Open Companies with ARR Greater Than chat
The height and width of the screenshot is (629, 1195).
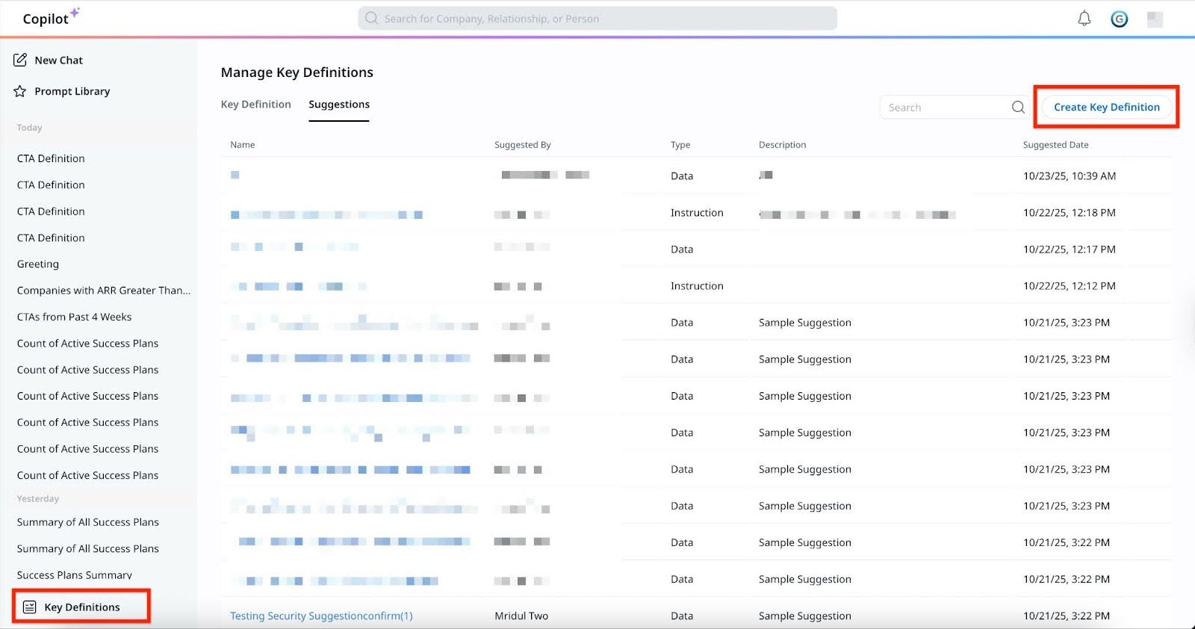coord(103,291)
